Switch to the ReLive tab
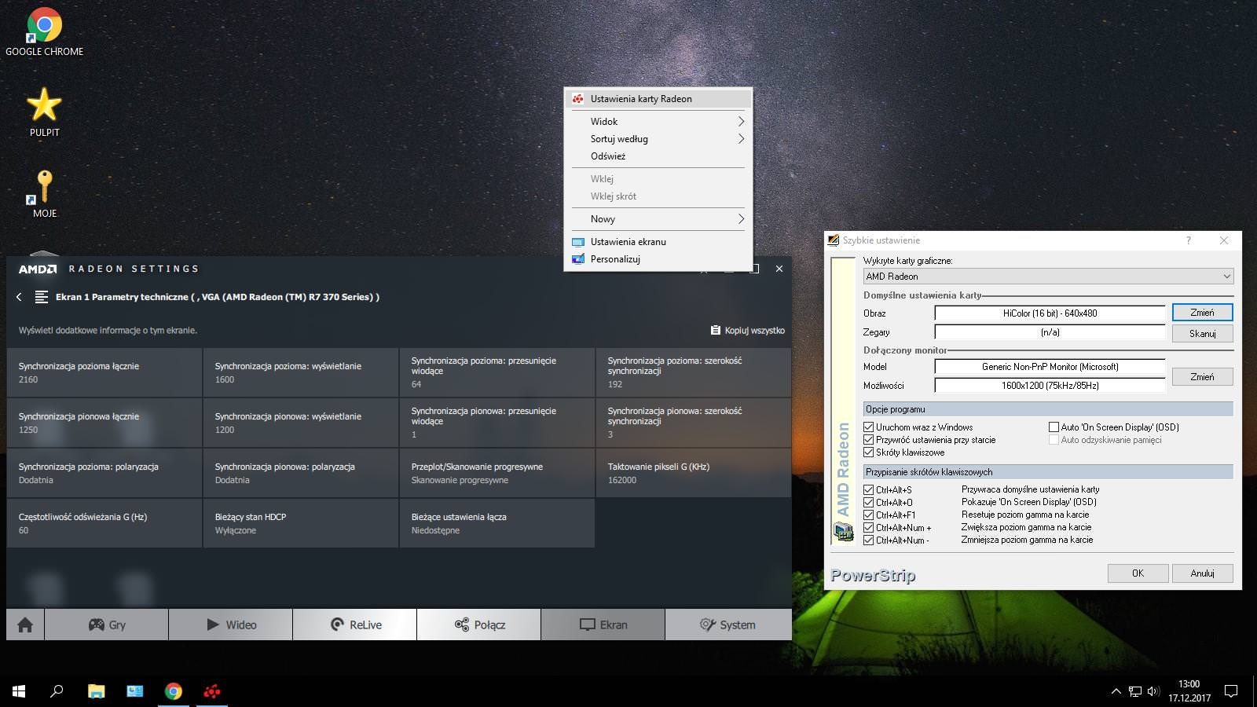 point(355,625)
